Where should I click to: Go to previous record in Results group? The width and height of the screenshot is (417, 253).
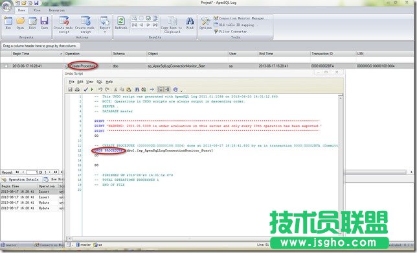[141, 25]
